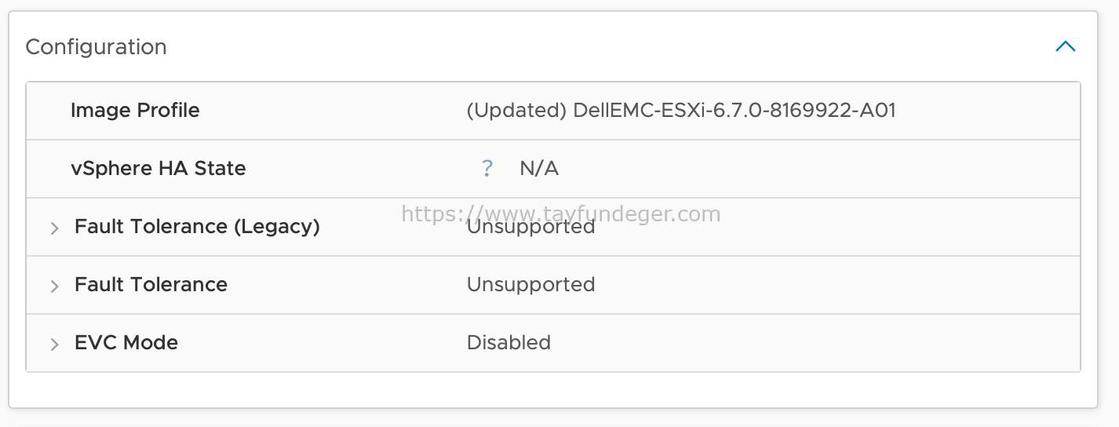Select the Image Profile label

[135, 110]
